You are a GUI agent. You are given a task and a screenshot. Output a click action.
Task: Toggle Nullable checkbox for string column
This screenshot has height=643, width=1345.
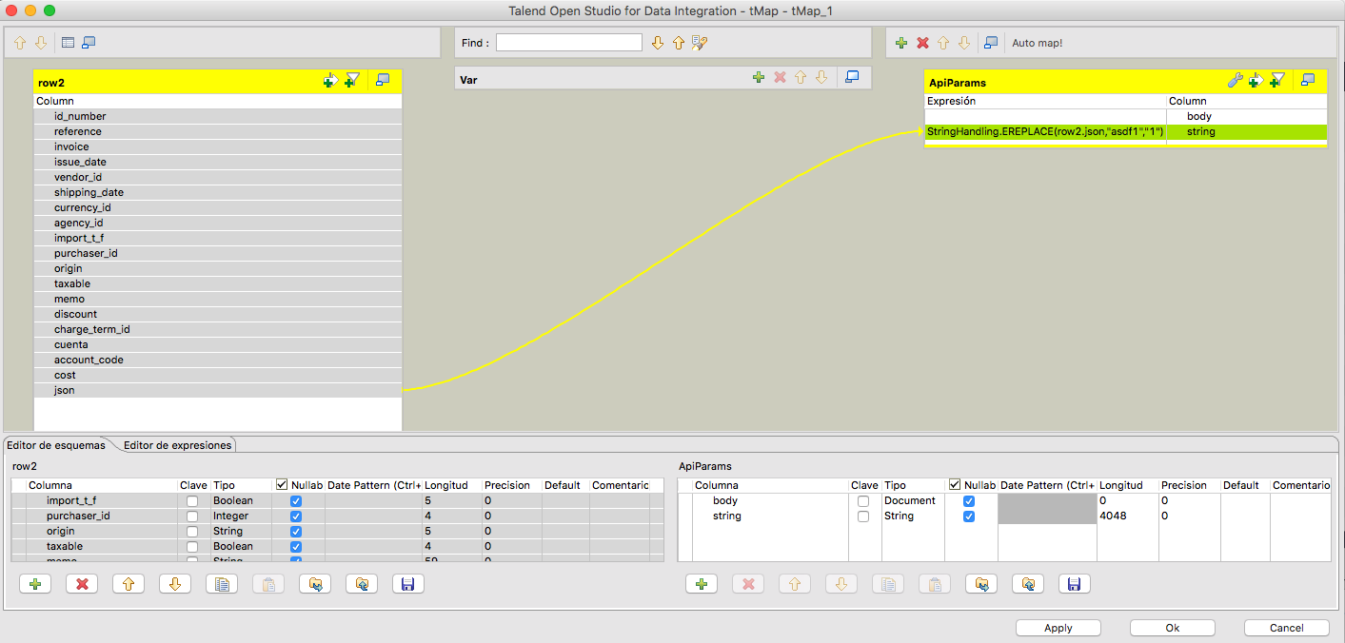[969, 516]
